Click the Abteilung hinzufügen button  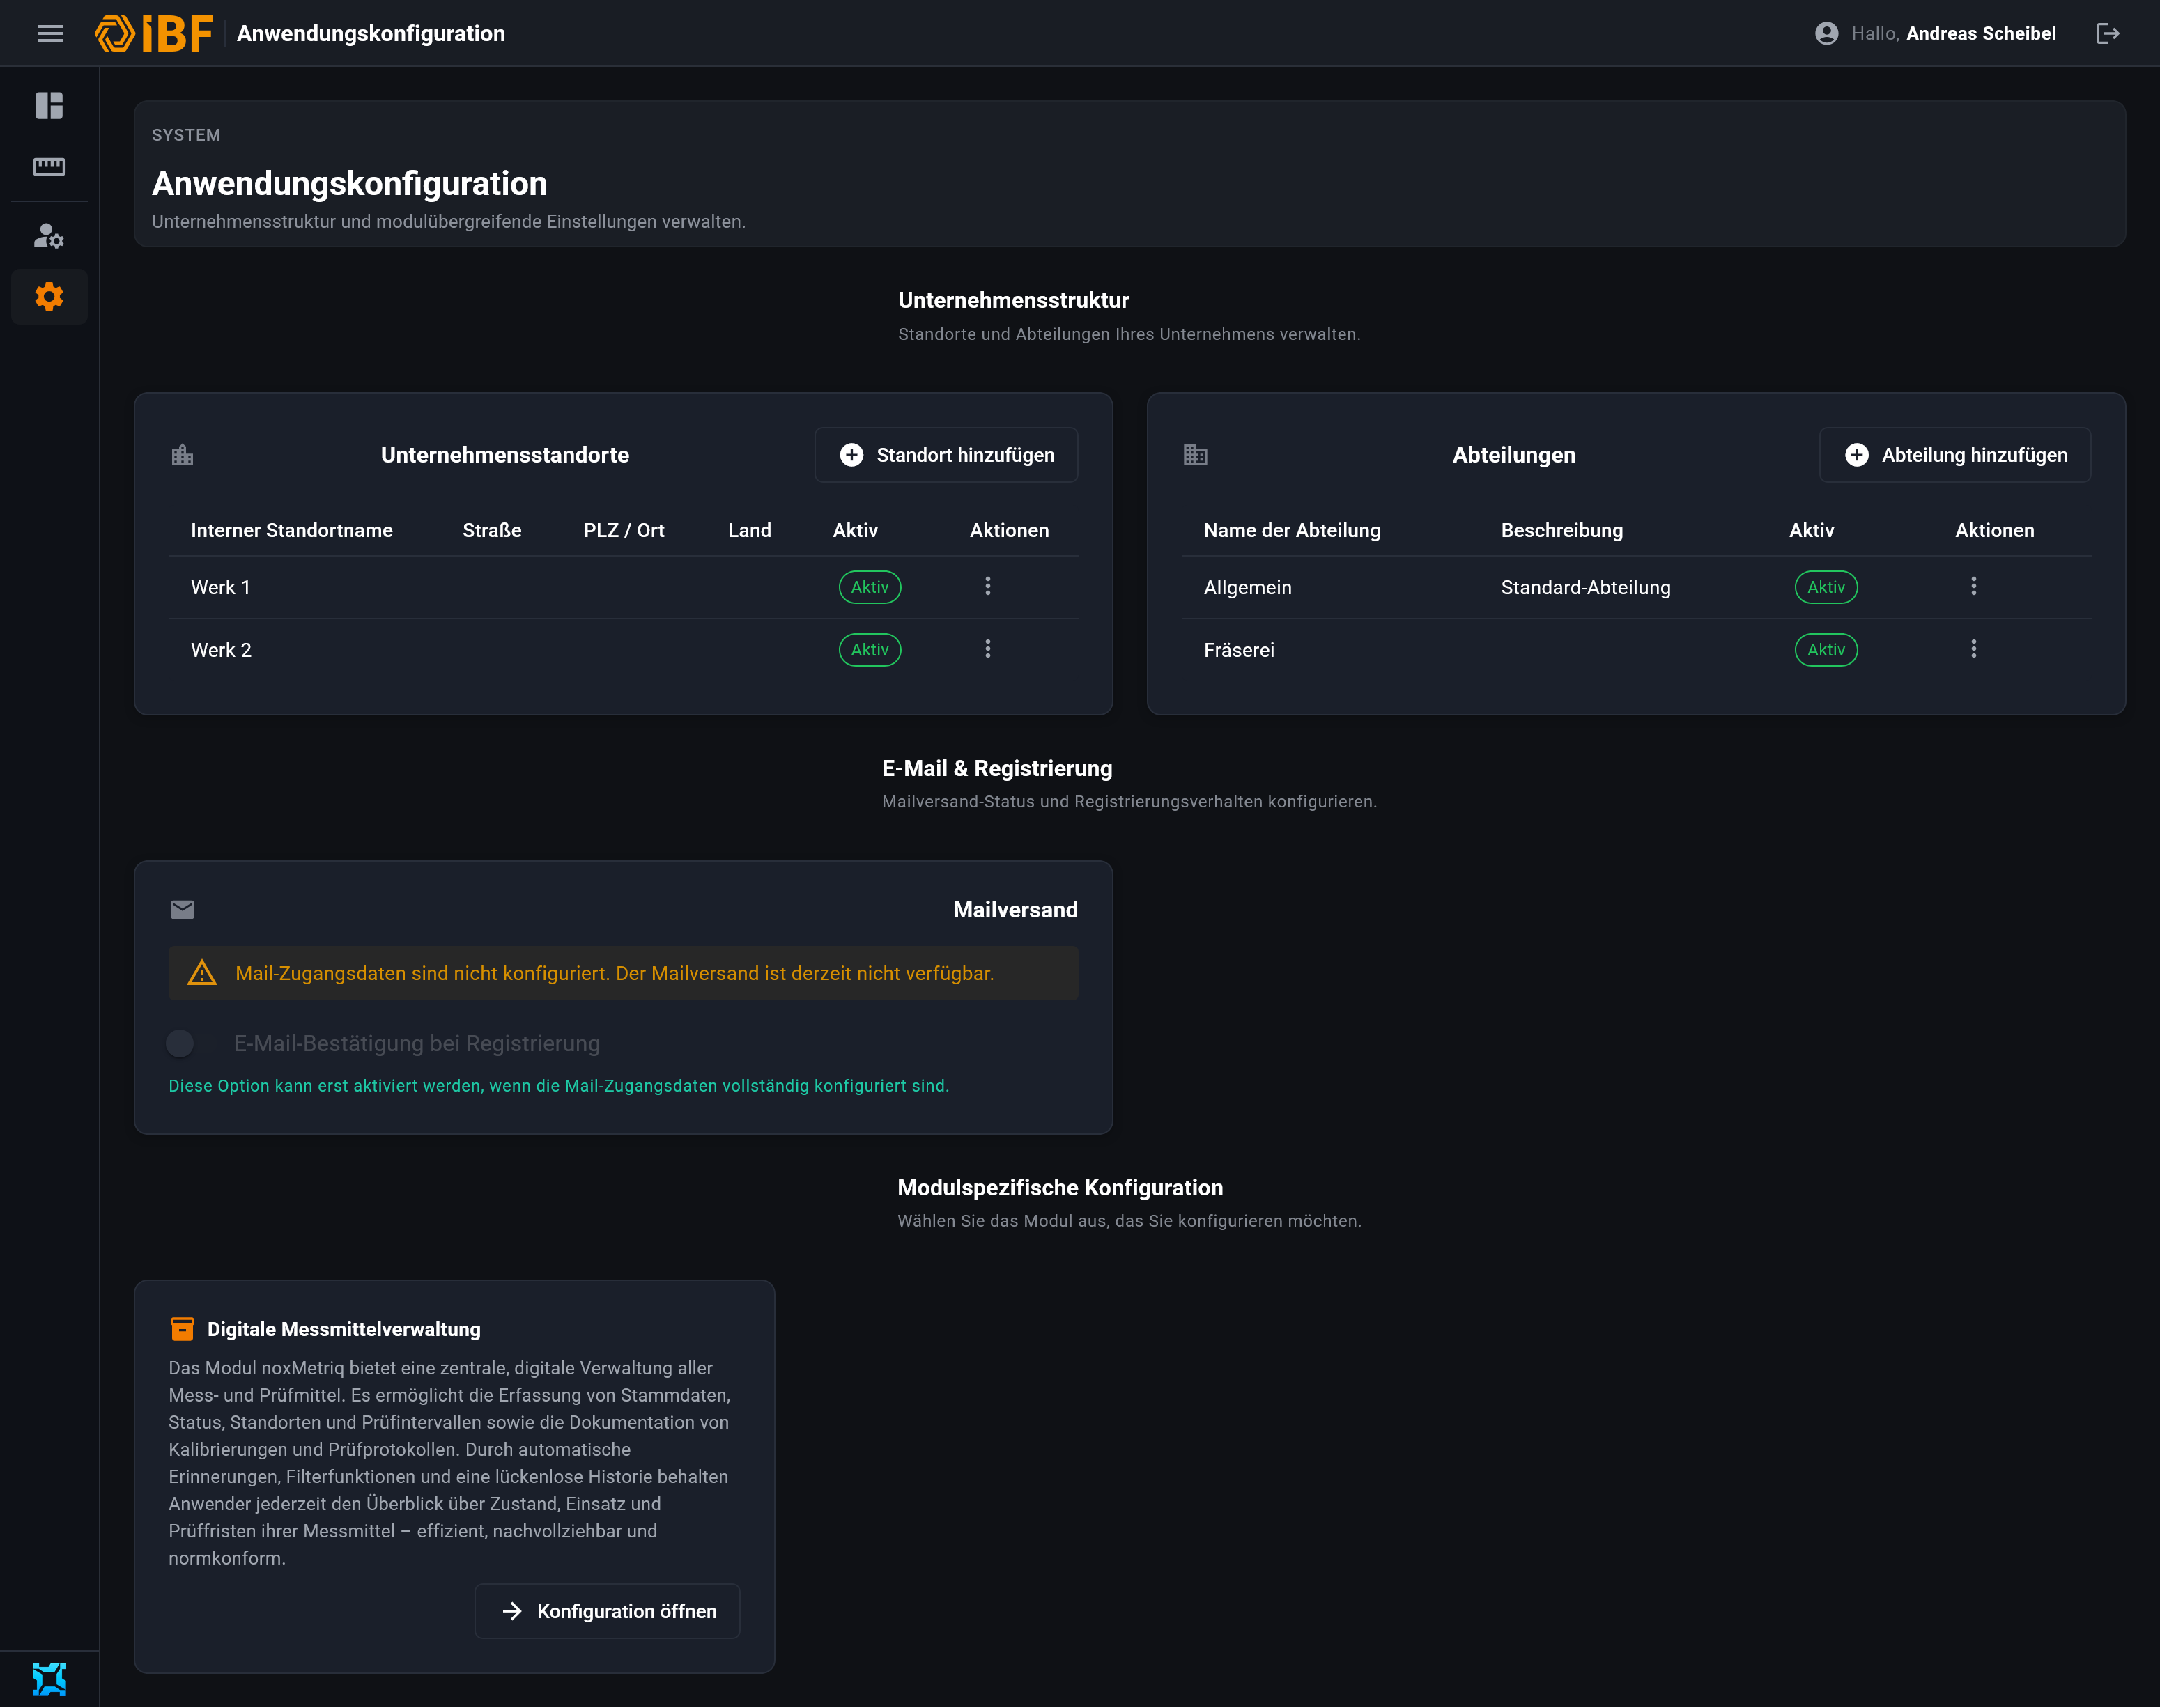pos(1955,455)
